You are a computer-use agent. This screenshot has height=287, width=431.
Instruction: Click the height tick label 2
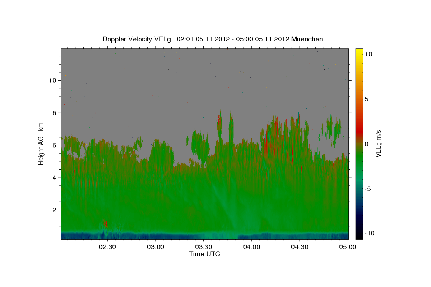click(x=55, y=210)
